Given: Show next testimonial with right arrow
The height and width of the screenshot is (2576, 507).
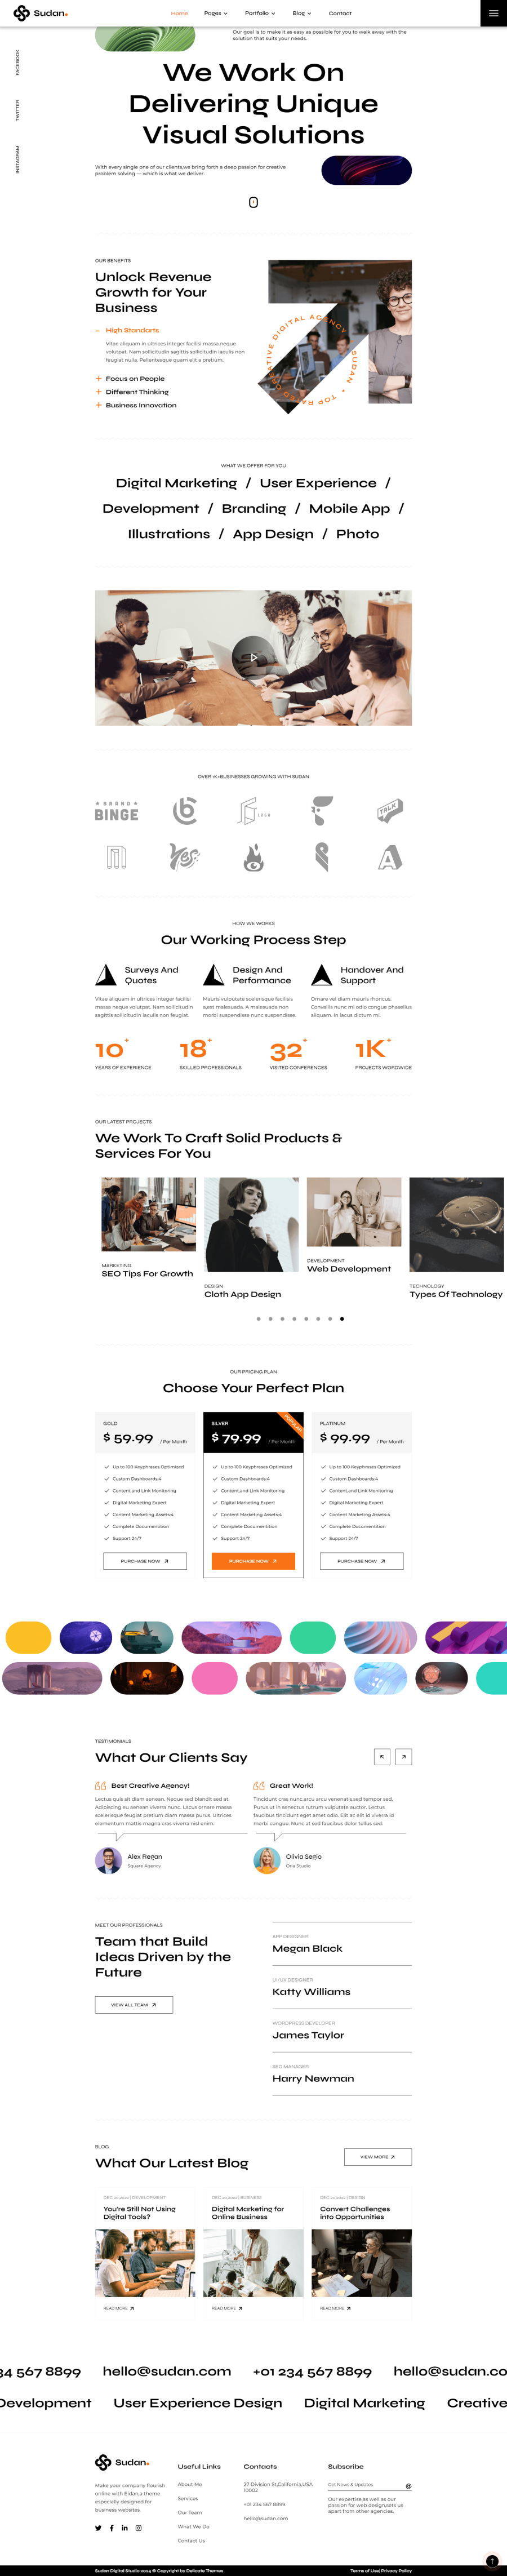Looking at the screenshot, I should point(404,1756).
